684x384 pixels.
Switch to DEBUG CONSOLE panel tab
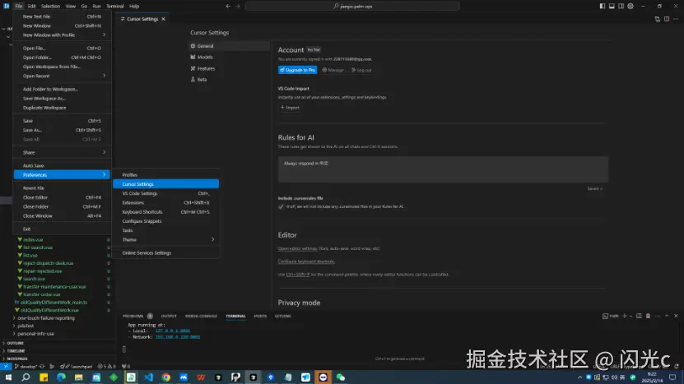click(x=201, y=316)
